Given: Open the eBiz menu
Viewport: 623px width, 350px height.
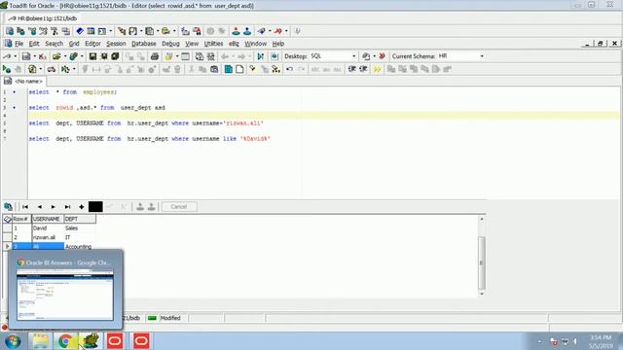Looking at the screenshot, I should (234, 44).
